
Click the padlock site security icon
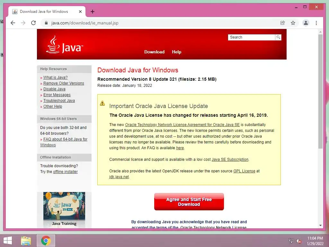click(x=46, y=23)
